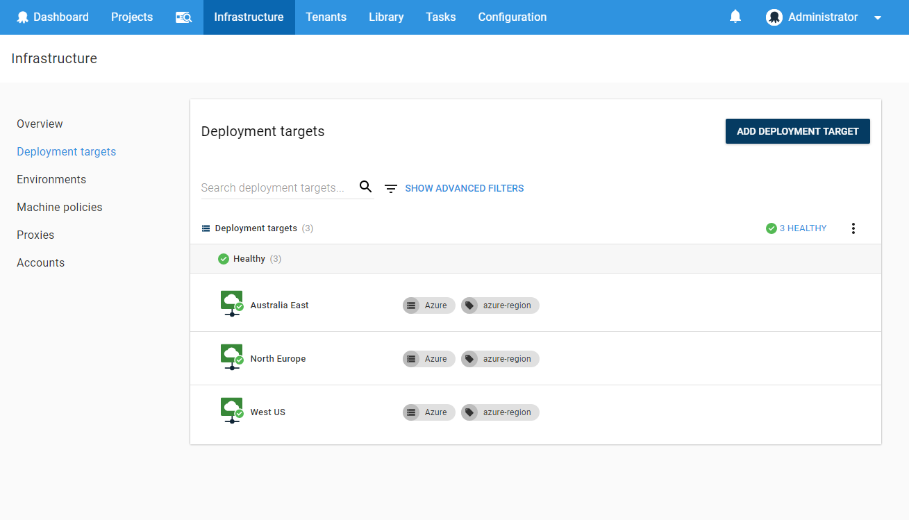The image size is (909, 520).
Task: Click the West US cloud target icon
Action: click(x=232, y=411)
